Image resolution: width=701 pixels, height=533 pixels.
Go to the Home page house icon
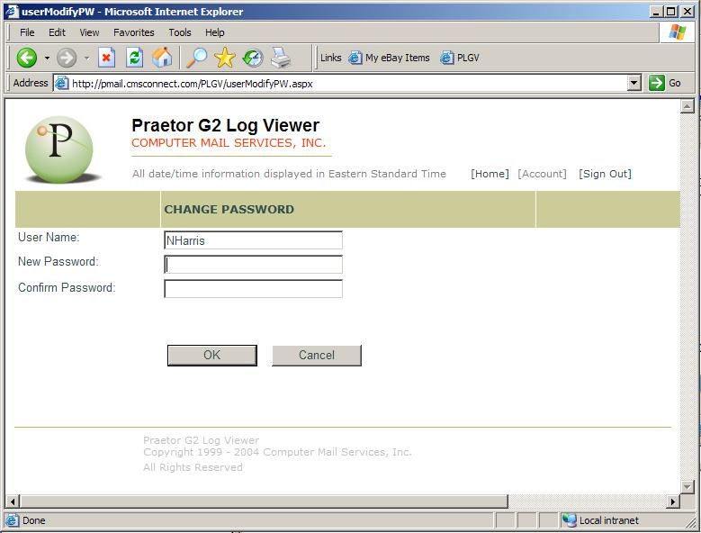pos(162,58)
